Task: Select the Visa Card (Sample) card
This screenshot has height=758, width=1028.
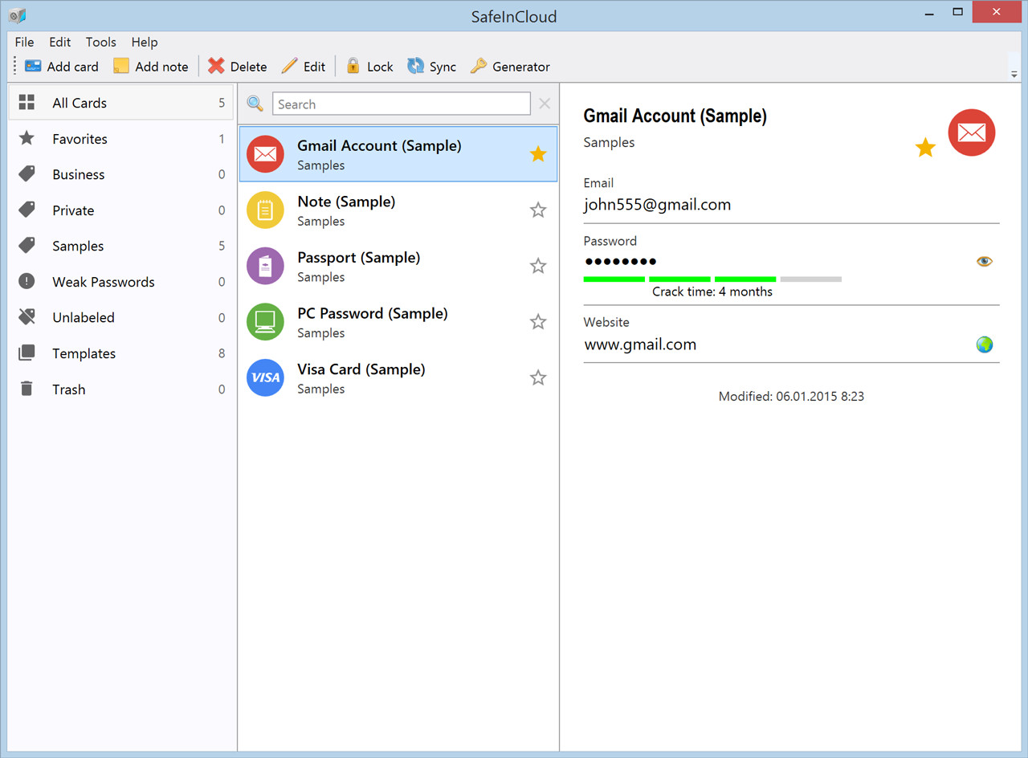Action: pyautogui.click(x=398, y=377)
